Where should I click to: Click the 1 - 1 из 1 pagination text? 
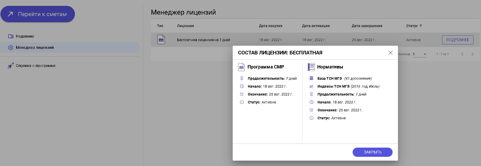click(x=443, y=54)
